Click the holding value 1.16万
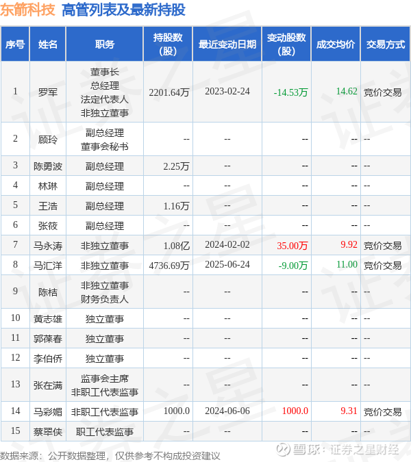 176,205
